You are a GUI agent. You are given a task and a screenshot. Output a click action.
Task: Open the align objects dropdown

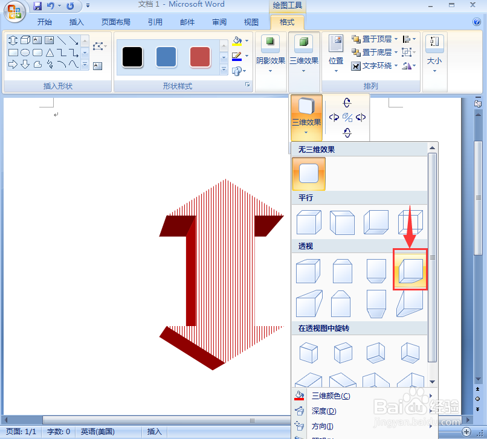[408, 39]
